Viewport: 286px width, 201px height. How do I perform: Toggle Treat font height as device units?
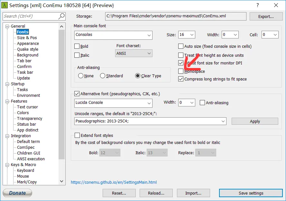coord(181,55)
